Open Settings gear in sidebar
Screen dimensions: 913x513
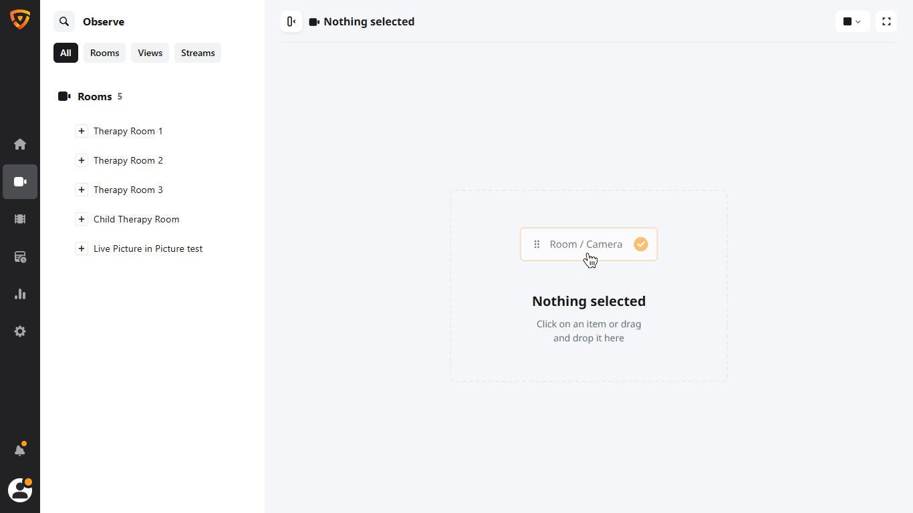[20, 331]
